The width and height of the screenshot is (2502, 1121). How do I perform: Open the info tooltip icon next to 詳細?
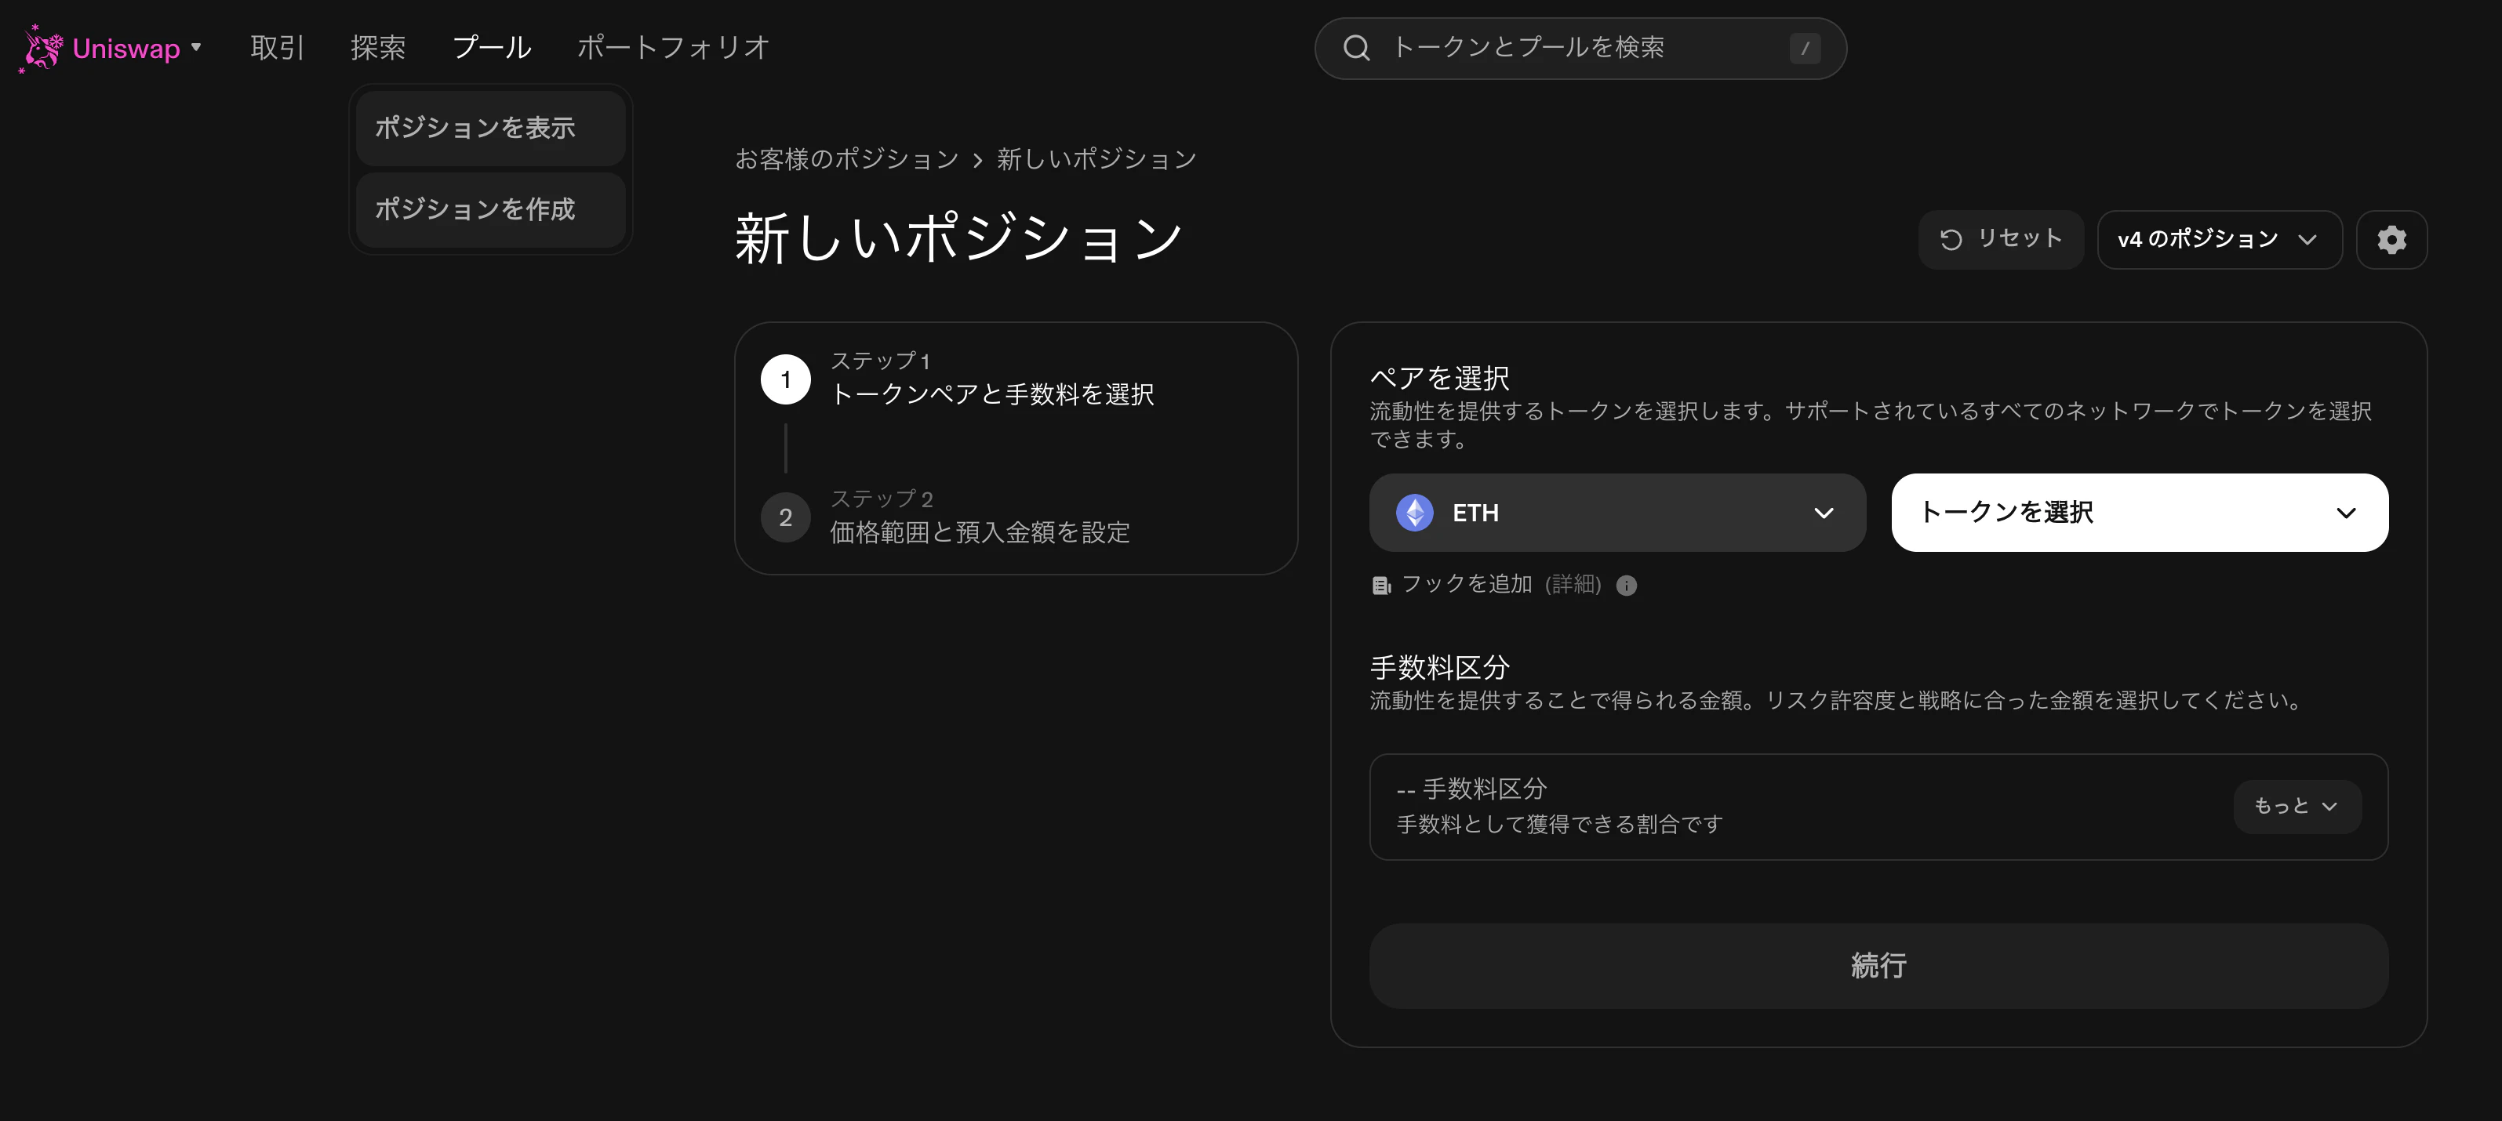click(x=1627, y=586)
